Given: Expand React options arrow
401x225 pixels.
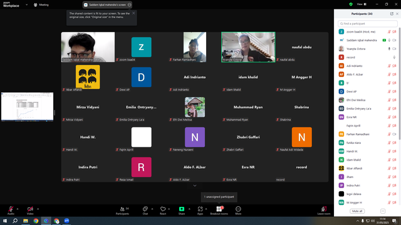Looking at the screenshot, I should (x=169, y=209).
